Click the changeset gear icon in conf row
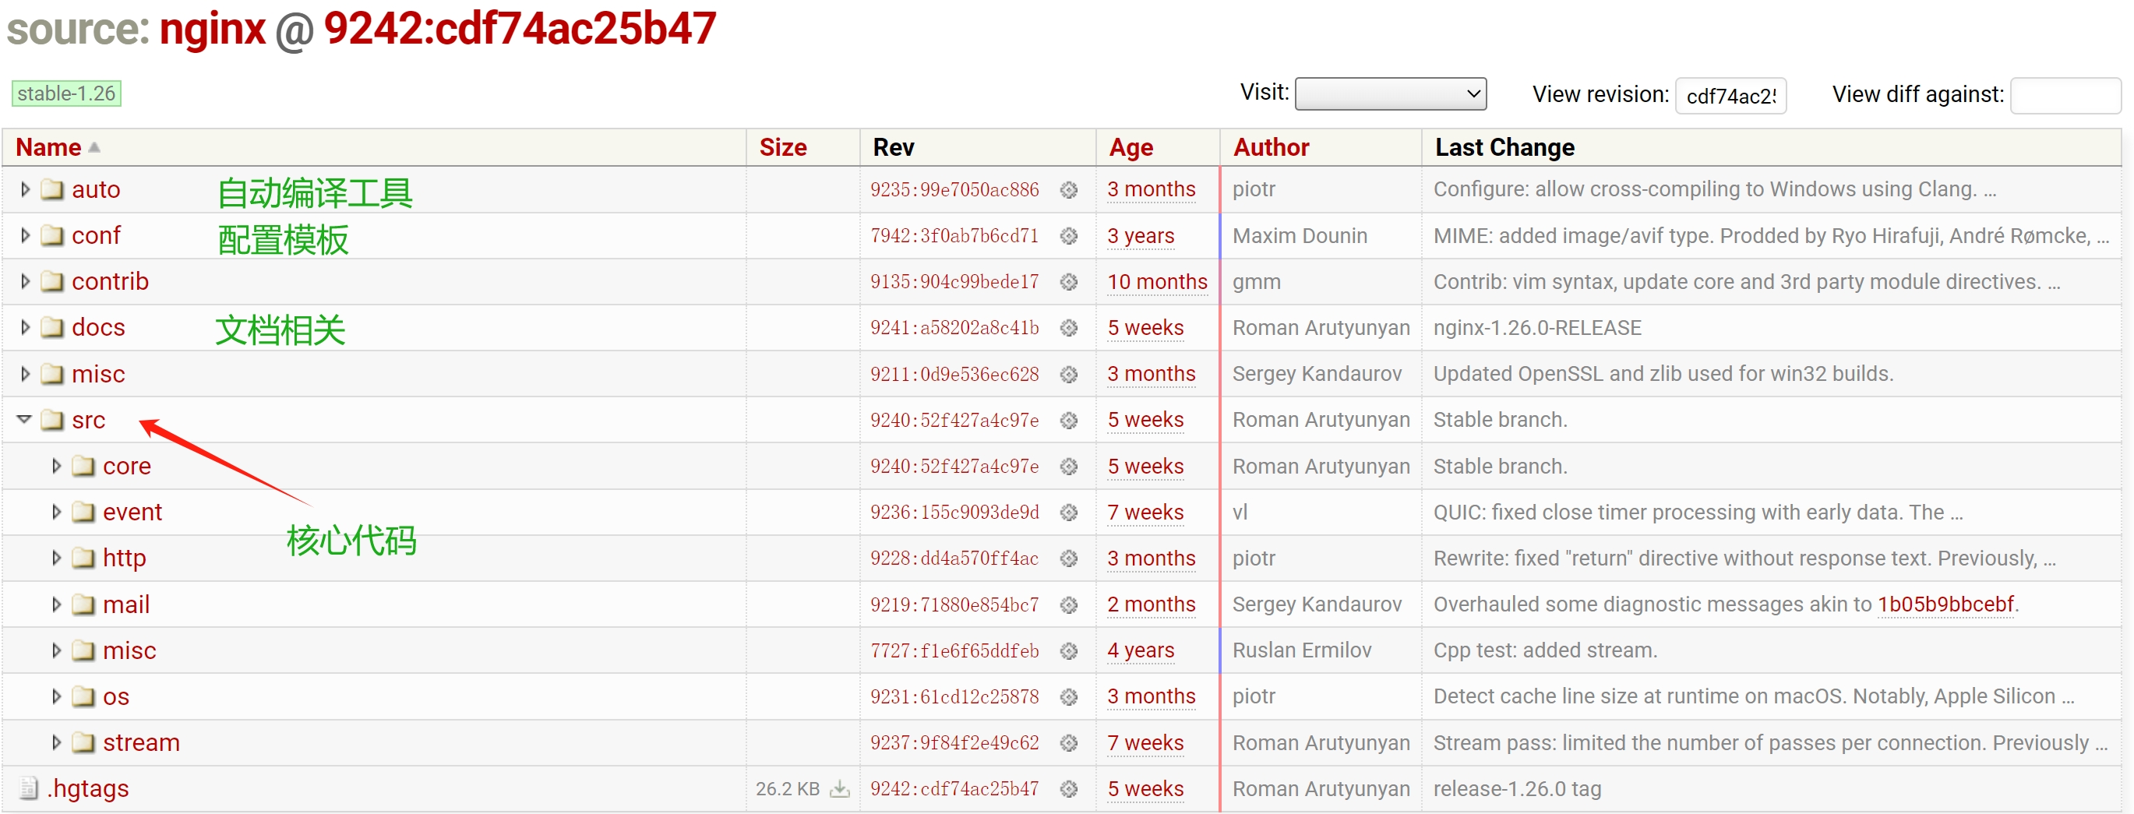The height and width of the screenshot is (814, 2134). point(1069,236)
